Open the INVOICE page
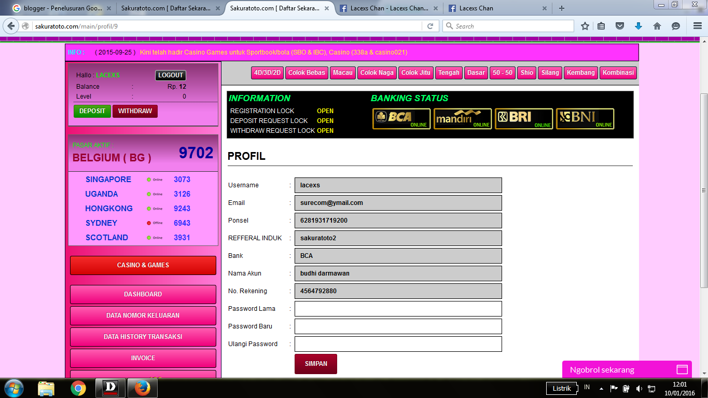 143,358
